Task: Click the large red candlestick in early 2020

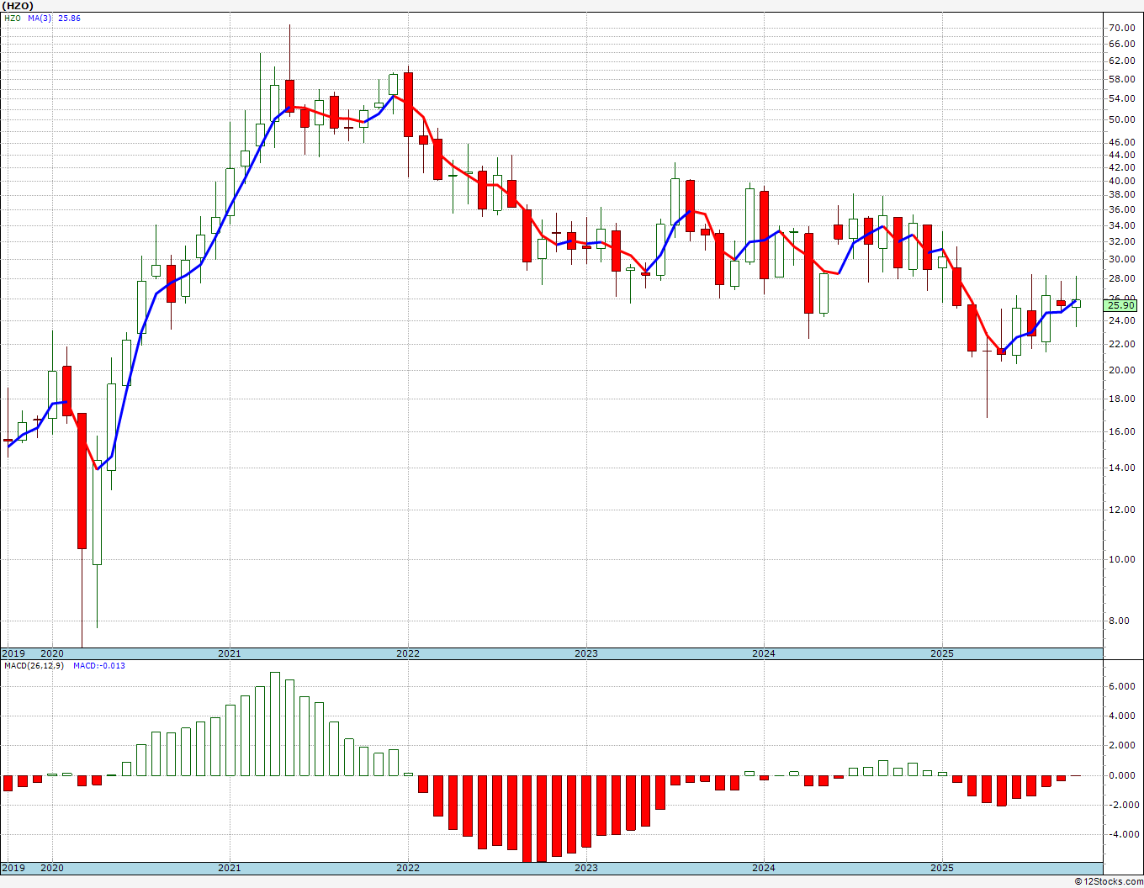Action: tap(82, 481)
